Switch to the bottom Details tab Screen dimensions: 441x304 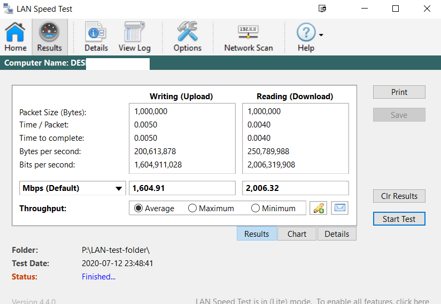point(337,234)
